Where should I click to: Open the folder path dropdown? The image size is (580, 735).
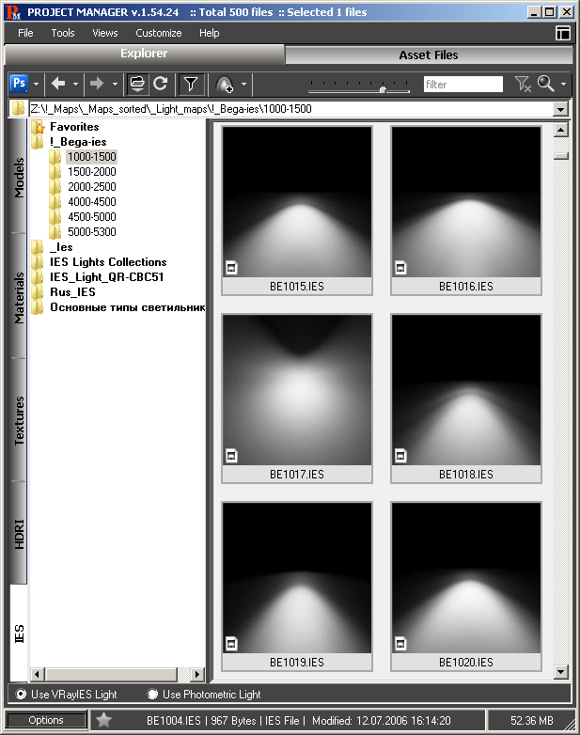pos(561,109)
